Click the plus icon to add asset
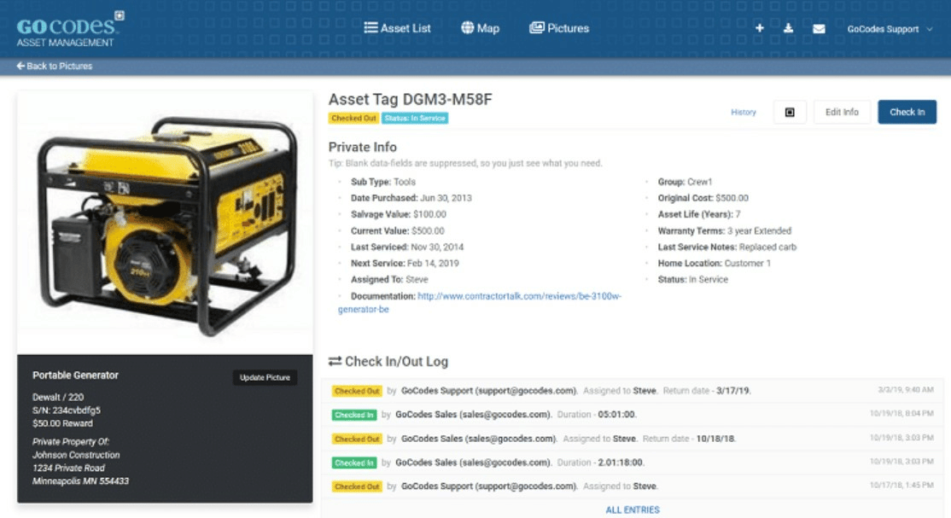The width and height of the screenshot is (951, 518). tap(760, 29)
